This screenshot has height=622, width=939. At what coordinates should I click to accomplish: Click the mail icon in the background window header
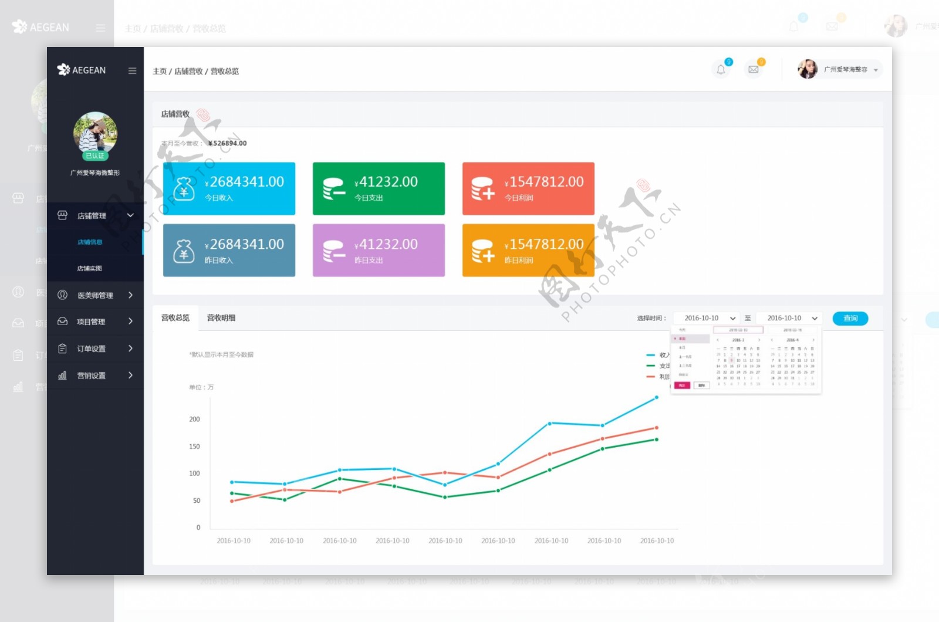[832, 26]
